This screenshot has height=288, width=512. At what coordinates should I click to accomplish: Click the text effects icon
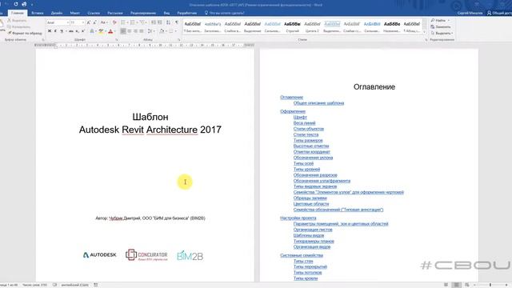coord(92,31)
